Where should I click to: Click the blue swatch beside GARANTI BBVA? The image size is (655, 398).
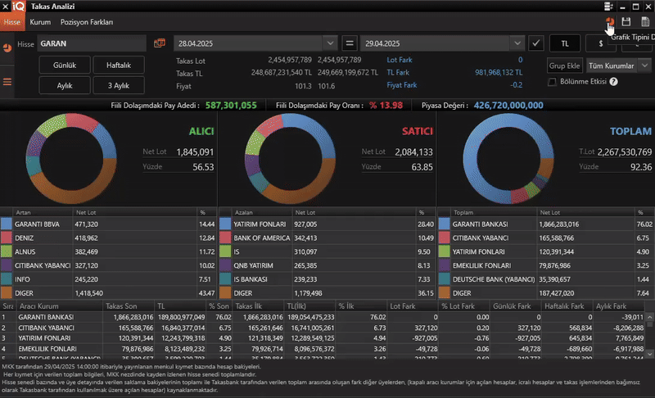pyautogui.click(x=7, y=224)
